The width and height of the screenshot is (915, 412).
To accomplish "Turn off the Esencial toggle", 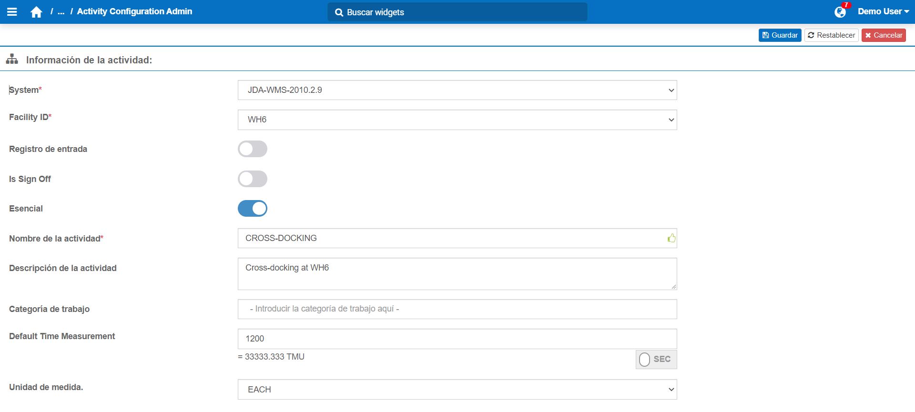I will click(252, 209).
